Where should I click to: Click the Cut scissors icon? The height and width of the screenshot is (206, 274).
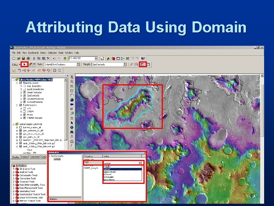click(x=34, y=58)
